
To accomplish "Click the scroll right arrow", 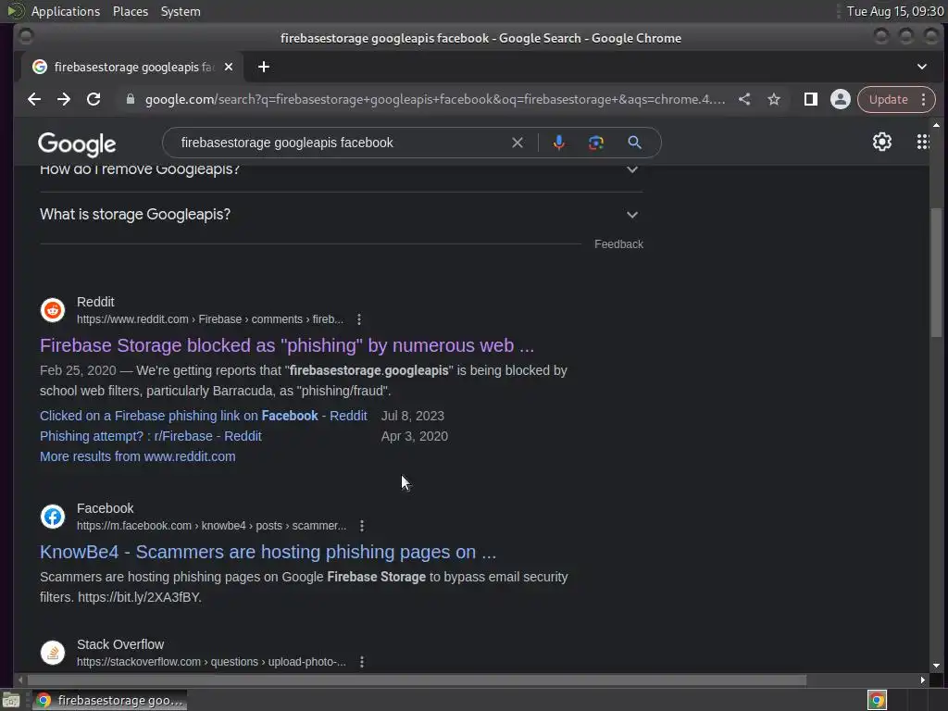I will point(922,680).
